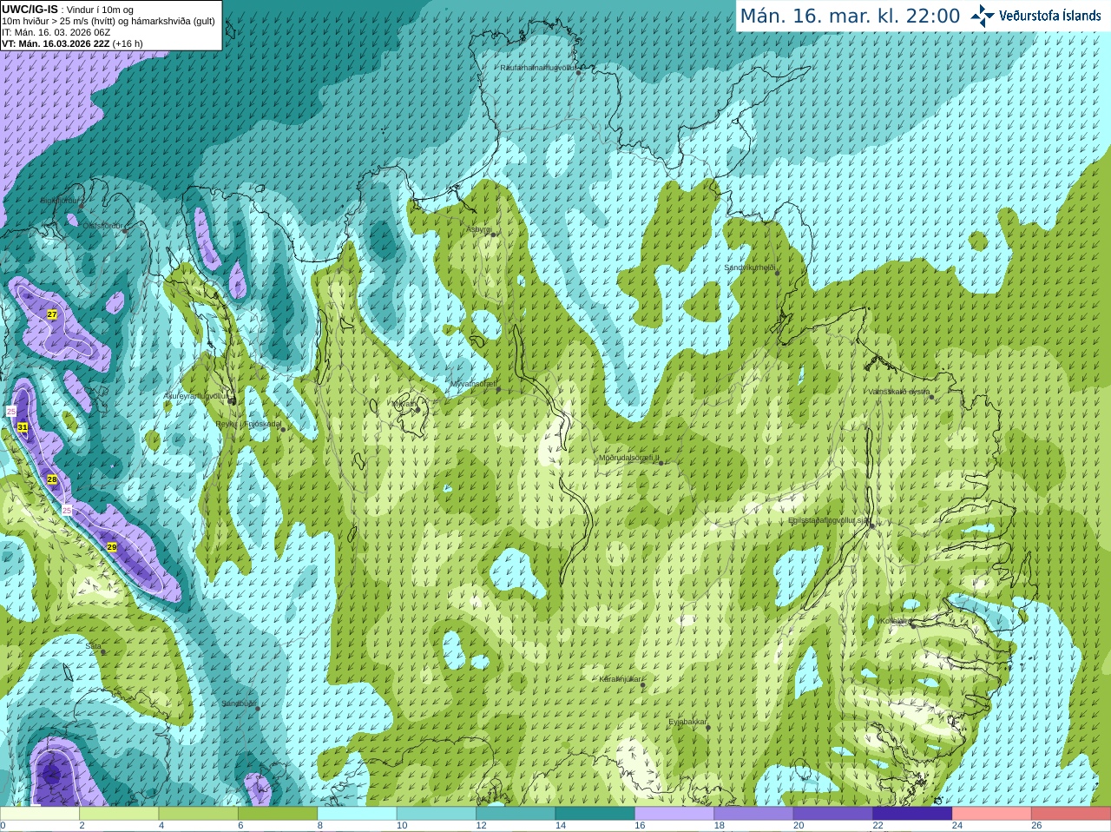Click the 'Vindur í 10m og' text

[100, 10]
